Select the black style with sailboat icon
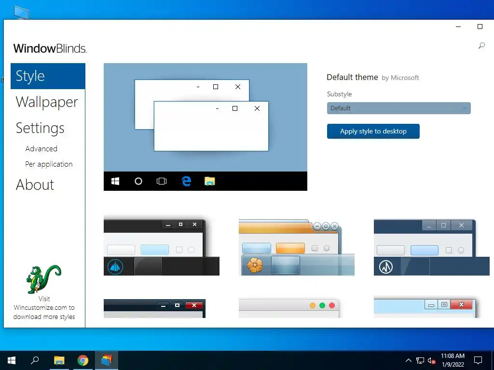The width and height of the screenshot is (494, 370). [x=161, y=247]
